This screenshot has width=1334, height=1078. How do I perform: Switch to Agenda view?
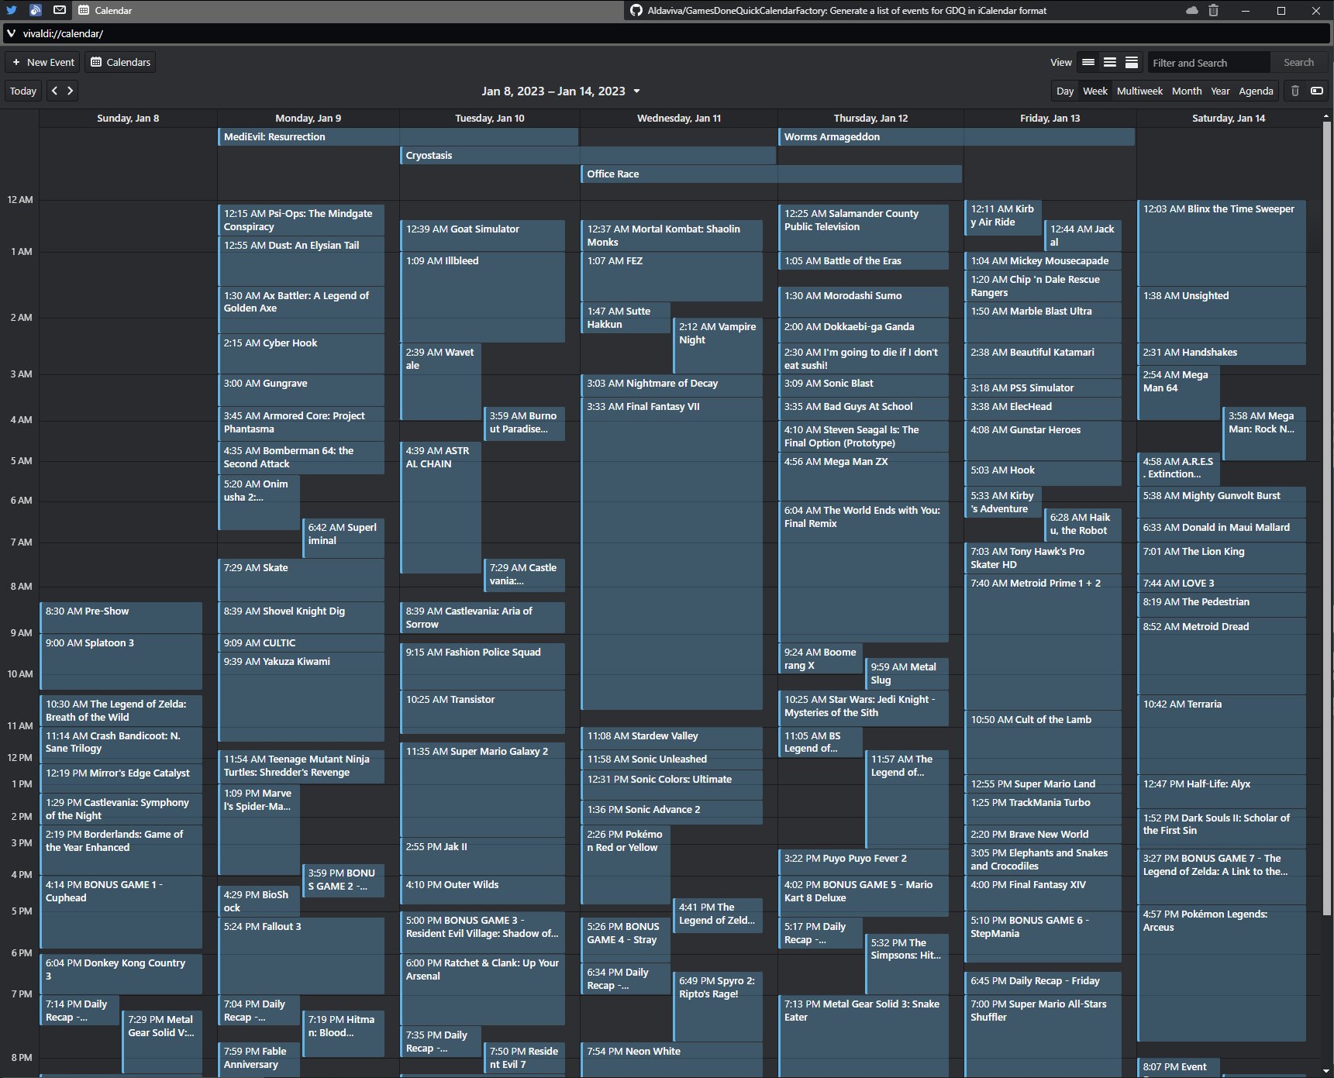click(x=1256, y=91)
